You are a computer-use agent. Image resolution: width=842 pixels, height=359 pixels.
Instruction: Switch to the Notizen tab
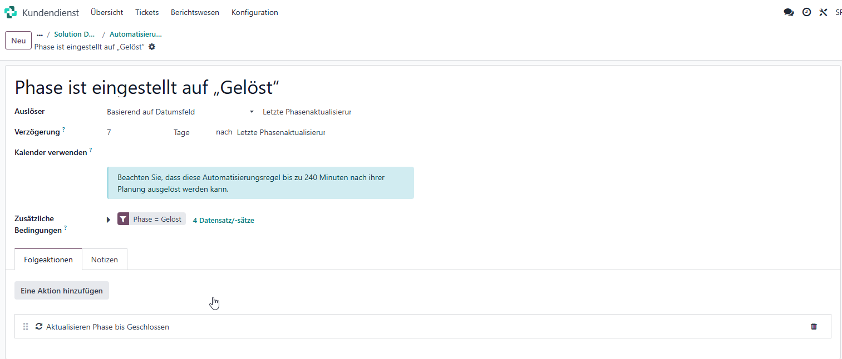[105, 260]
